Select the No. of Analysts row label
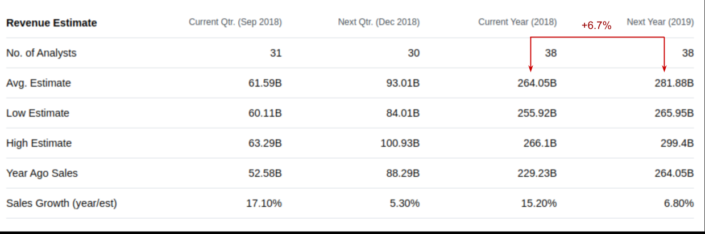This screenshot has width=705, height=234. click(41, 53)
